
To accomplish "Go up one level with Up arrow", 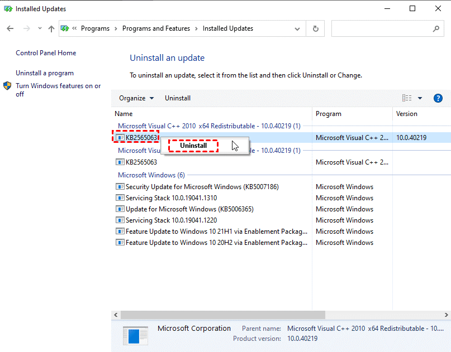I will pyautogui.click(x=51, y=28).
